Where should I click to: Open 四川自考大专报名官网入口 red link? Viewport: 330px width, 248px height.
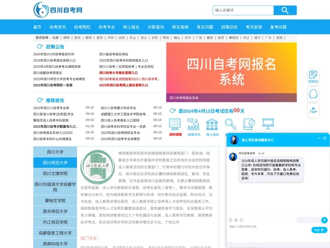[119, 73]
